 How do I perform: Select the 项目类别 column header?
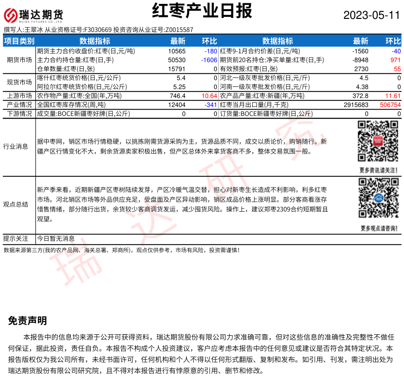19,41
